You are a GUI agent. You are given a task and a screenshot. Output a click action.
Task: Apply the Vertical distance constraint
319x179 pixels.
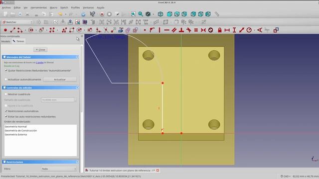(x=234, y=30)
